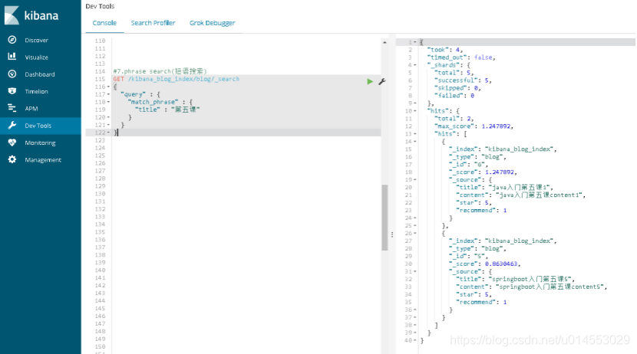The width and height of the screenshot is (637, 354).
Task: Go to the Management page
Action: [x=43, y=160]
